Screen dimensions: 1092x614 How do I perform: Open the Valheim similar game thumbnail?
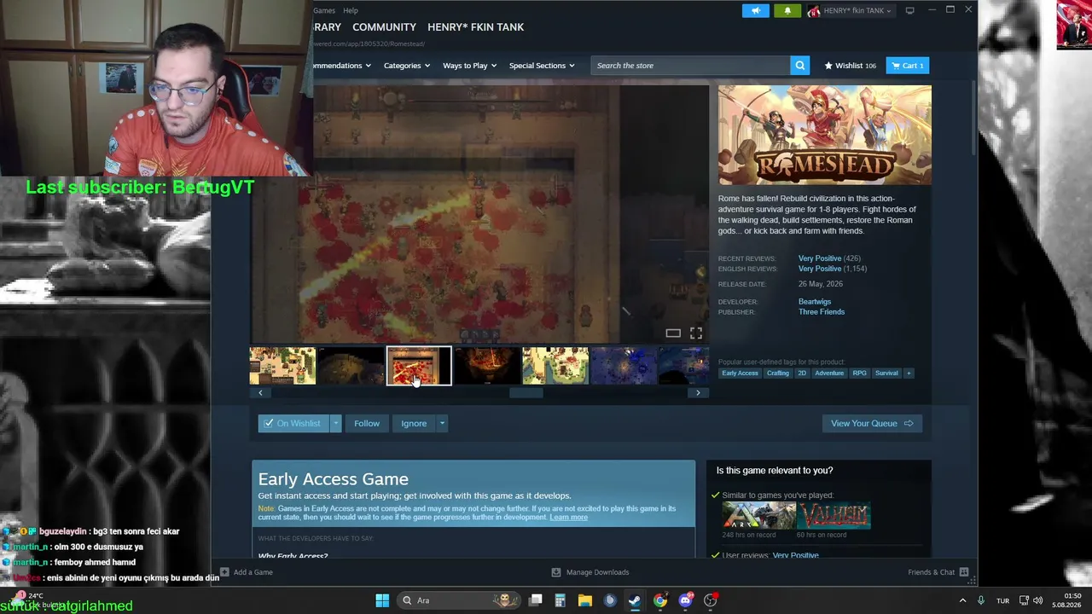coord(834,515)
